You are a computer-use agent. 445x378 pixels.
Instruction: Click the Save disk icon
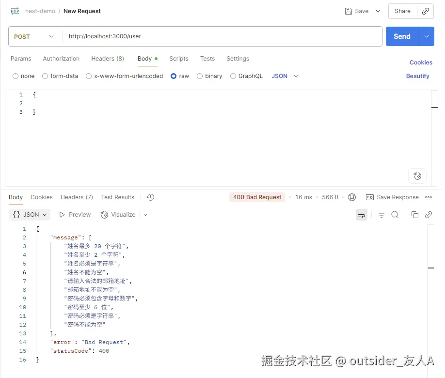pos(348,11)
